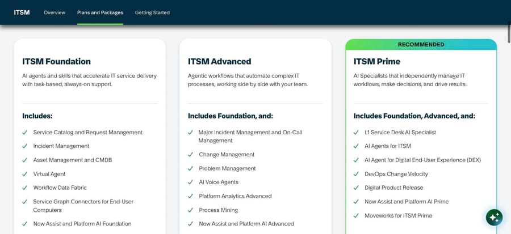
Task: Switch to the Overview tab
Action: tap(55, 12)
